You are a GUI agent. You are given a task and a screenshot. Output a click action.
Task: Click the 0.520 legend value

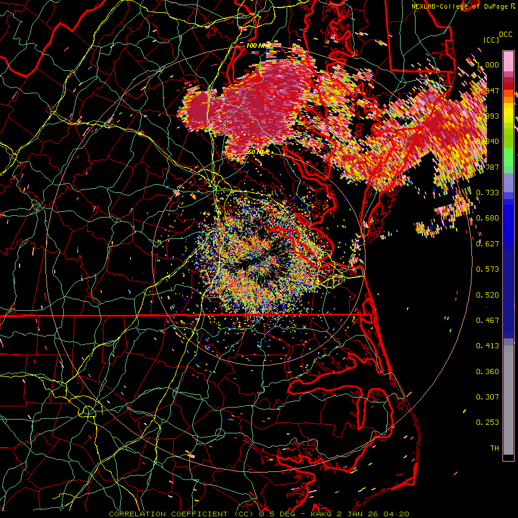click(487, 295)
